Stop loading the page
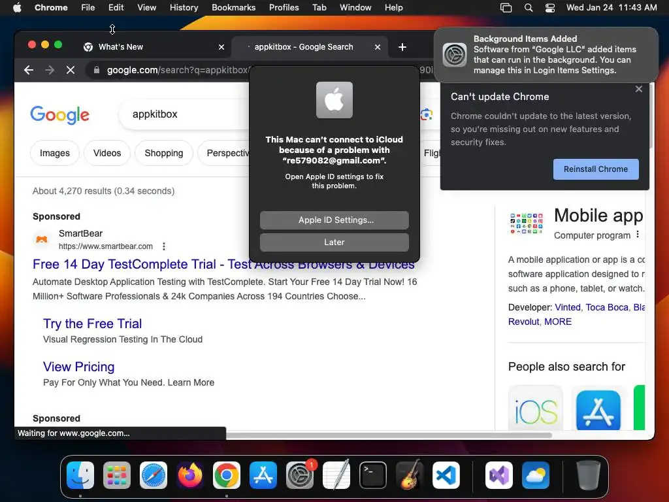The image size is (669, 502). click(71, 70)
